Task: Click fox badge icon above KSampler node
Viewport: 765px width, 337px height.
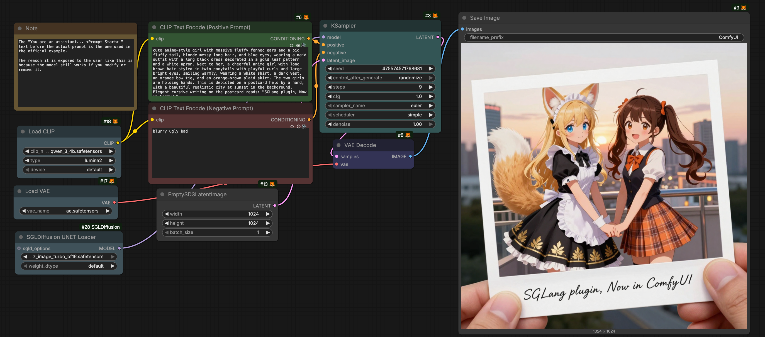Action: pos(435,15)
